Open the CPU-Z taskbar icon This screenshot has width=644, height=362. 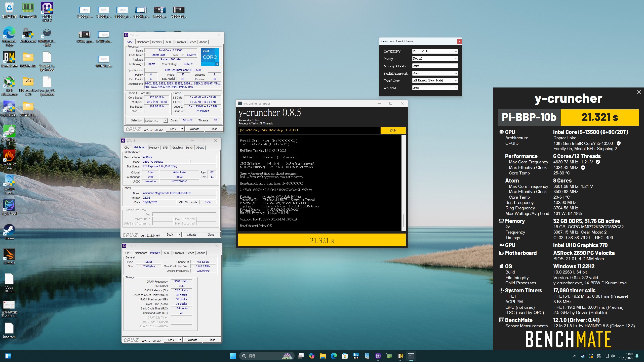pos(378,356)
